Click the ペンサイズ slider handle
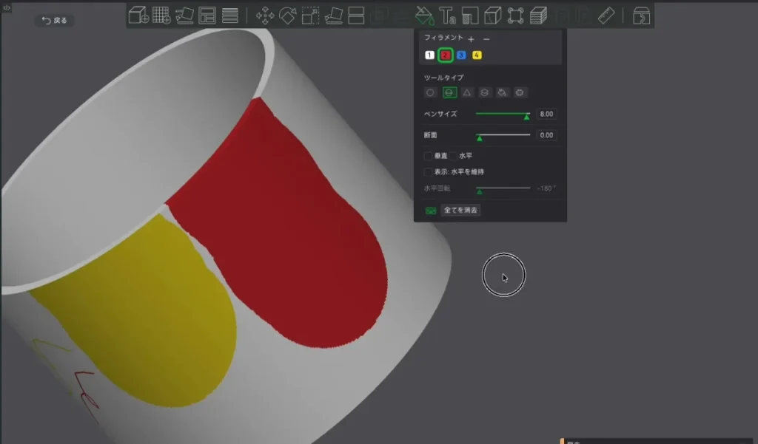Screen dimensions: 758x444 click(x=526, y=116)
